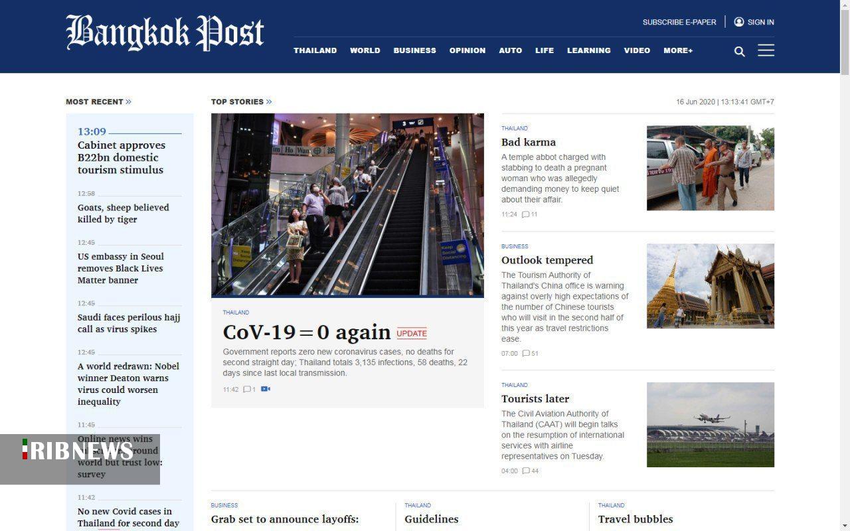Expand the Most Recent section arrows
This screenshot has height=531, width=850.
pos(128,102)
